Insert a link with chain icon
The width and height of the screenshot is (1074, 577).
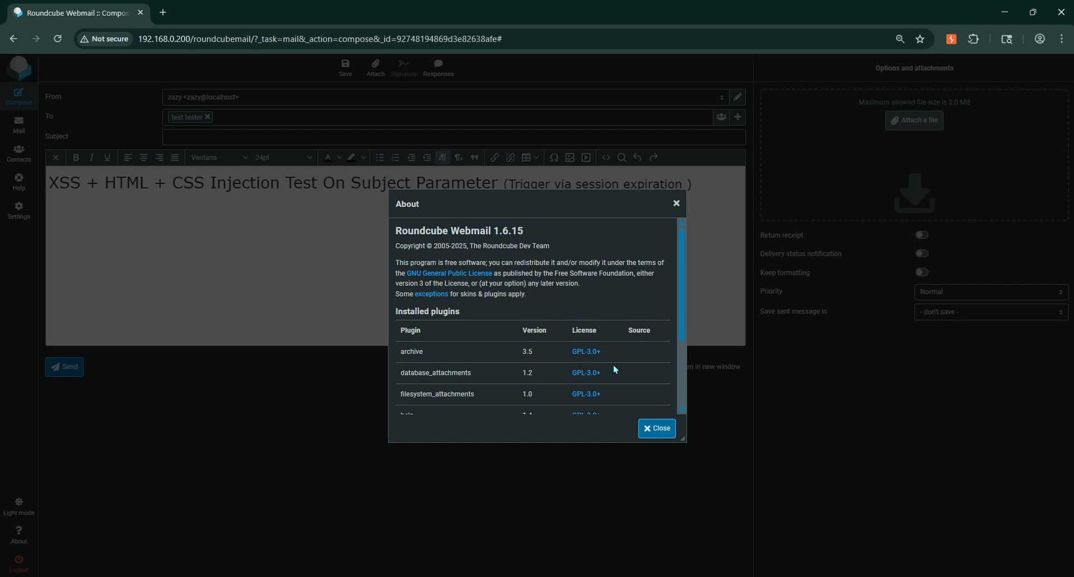click(494, 158)
